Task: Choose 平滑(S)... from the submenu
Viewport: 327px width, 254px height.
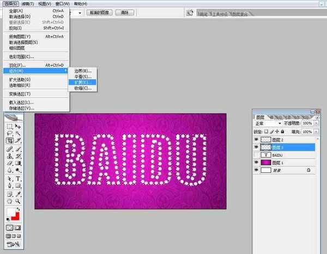Action: pos(83,77)
